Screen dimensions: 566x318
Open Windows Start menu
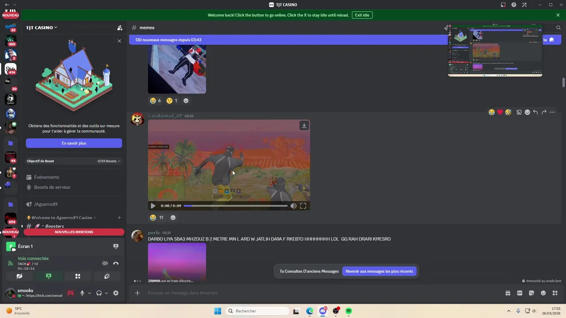point(218,311)
